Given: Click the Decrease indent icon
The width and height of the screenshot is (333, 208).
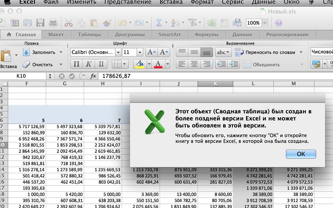Looking at the screenshot, I should (221, 64).
